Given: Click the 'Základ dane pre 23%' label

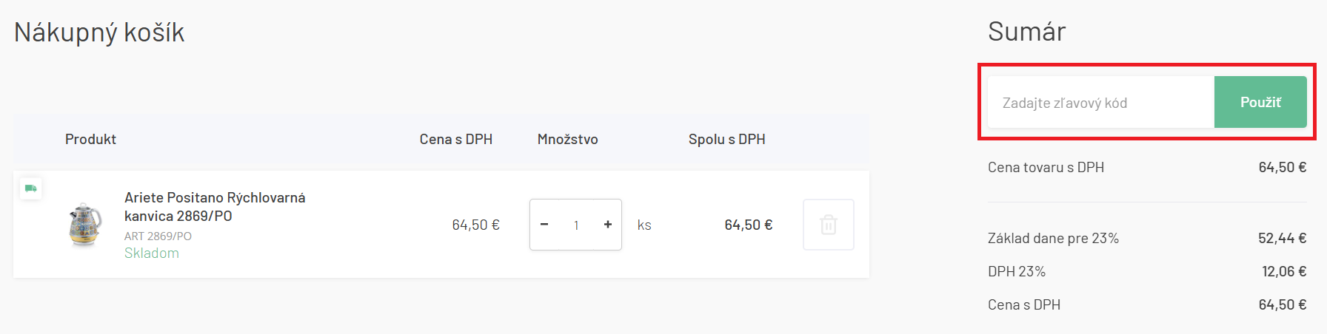Looking at the screenshot, I should [1053, 238].
